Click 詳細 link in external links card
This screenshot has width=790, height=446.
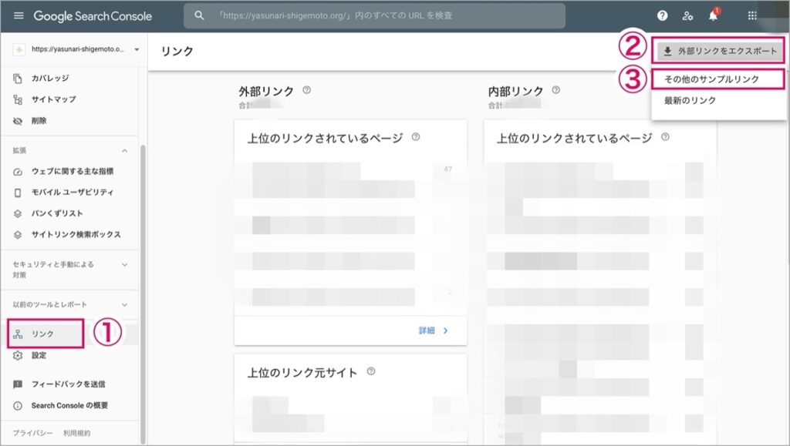(426, 331)
